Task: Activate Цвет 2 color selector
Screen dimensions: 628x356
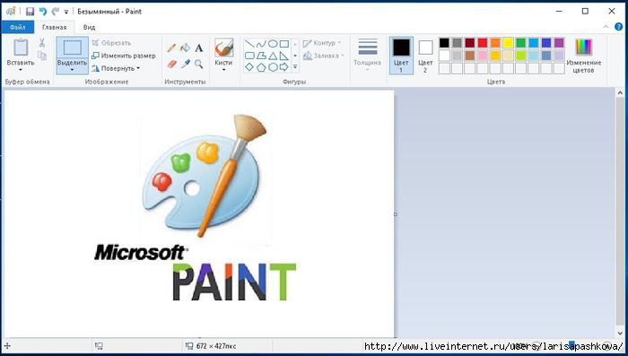Action: point(425,56)
